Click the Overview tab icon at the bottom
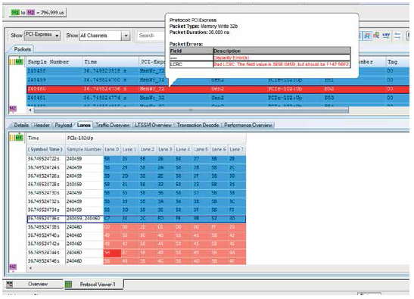This screenshot has width=414, height=299. (x=10, y=284)
